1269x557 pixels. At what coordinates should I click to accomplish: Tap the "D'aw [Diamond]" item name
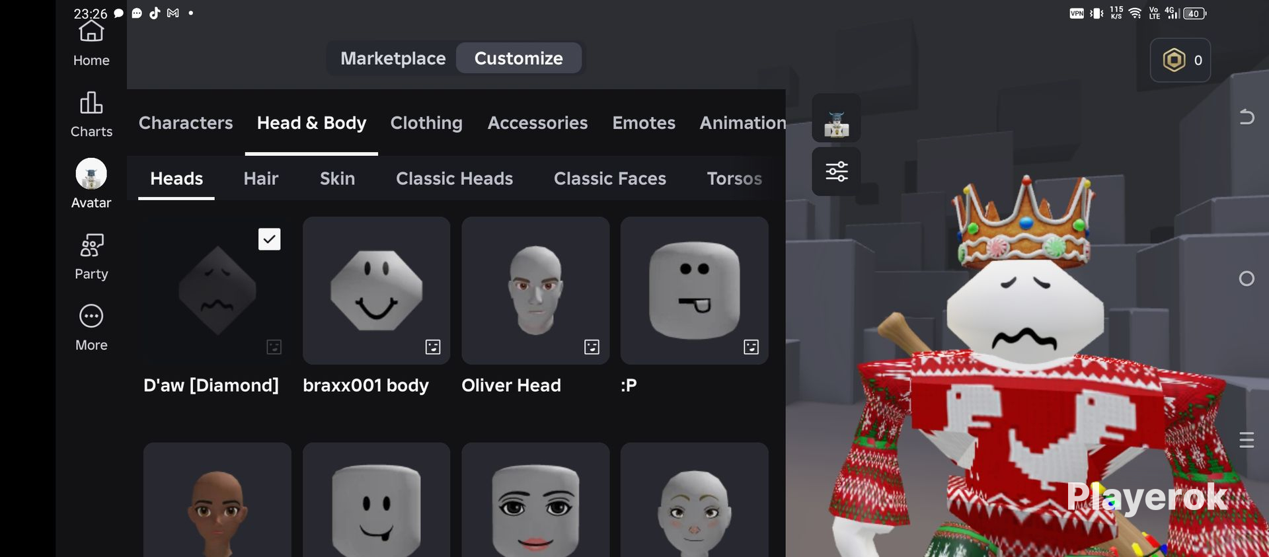click(211, 385)
